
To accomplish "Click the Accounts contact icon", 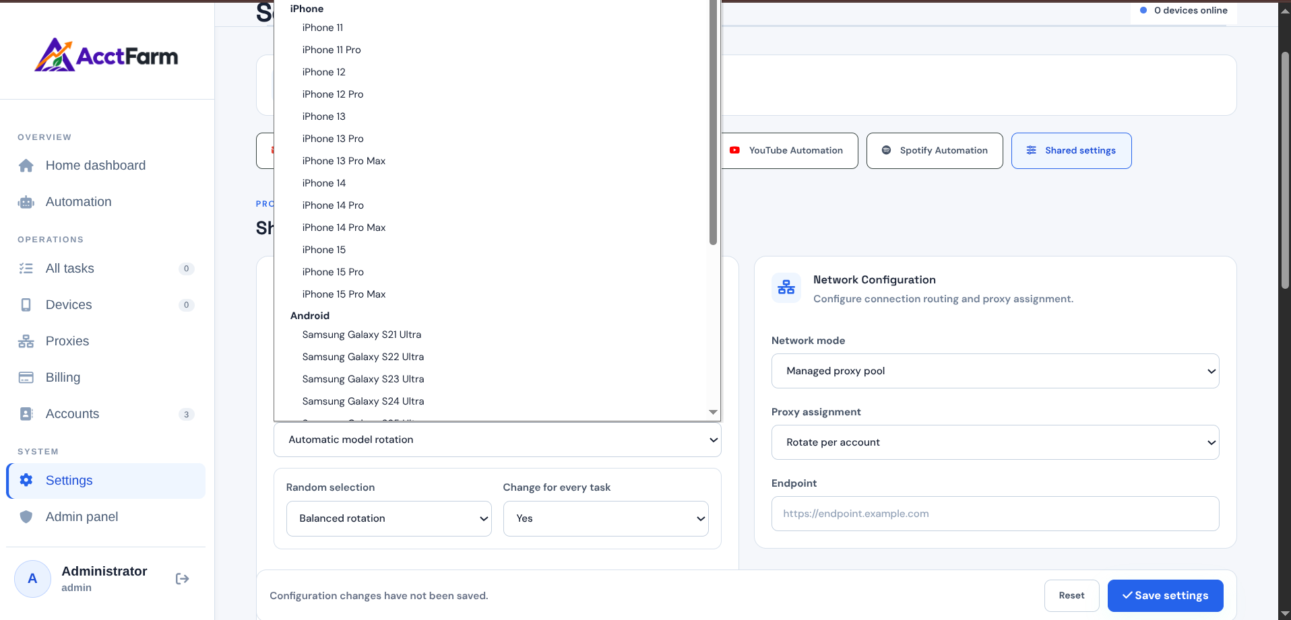I will coord(26,414).
